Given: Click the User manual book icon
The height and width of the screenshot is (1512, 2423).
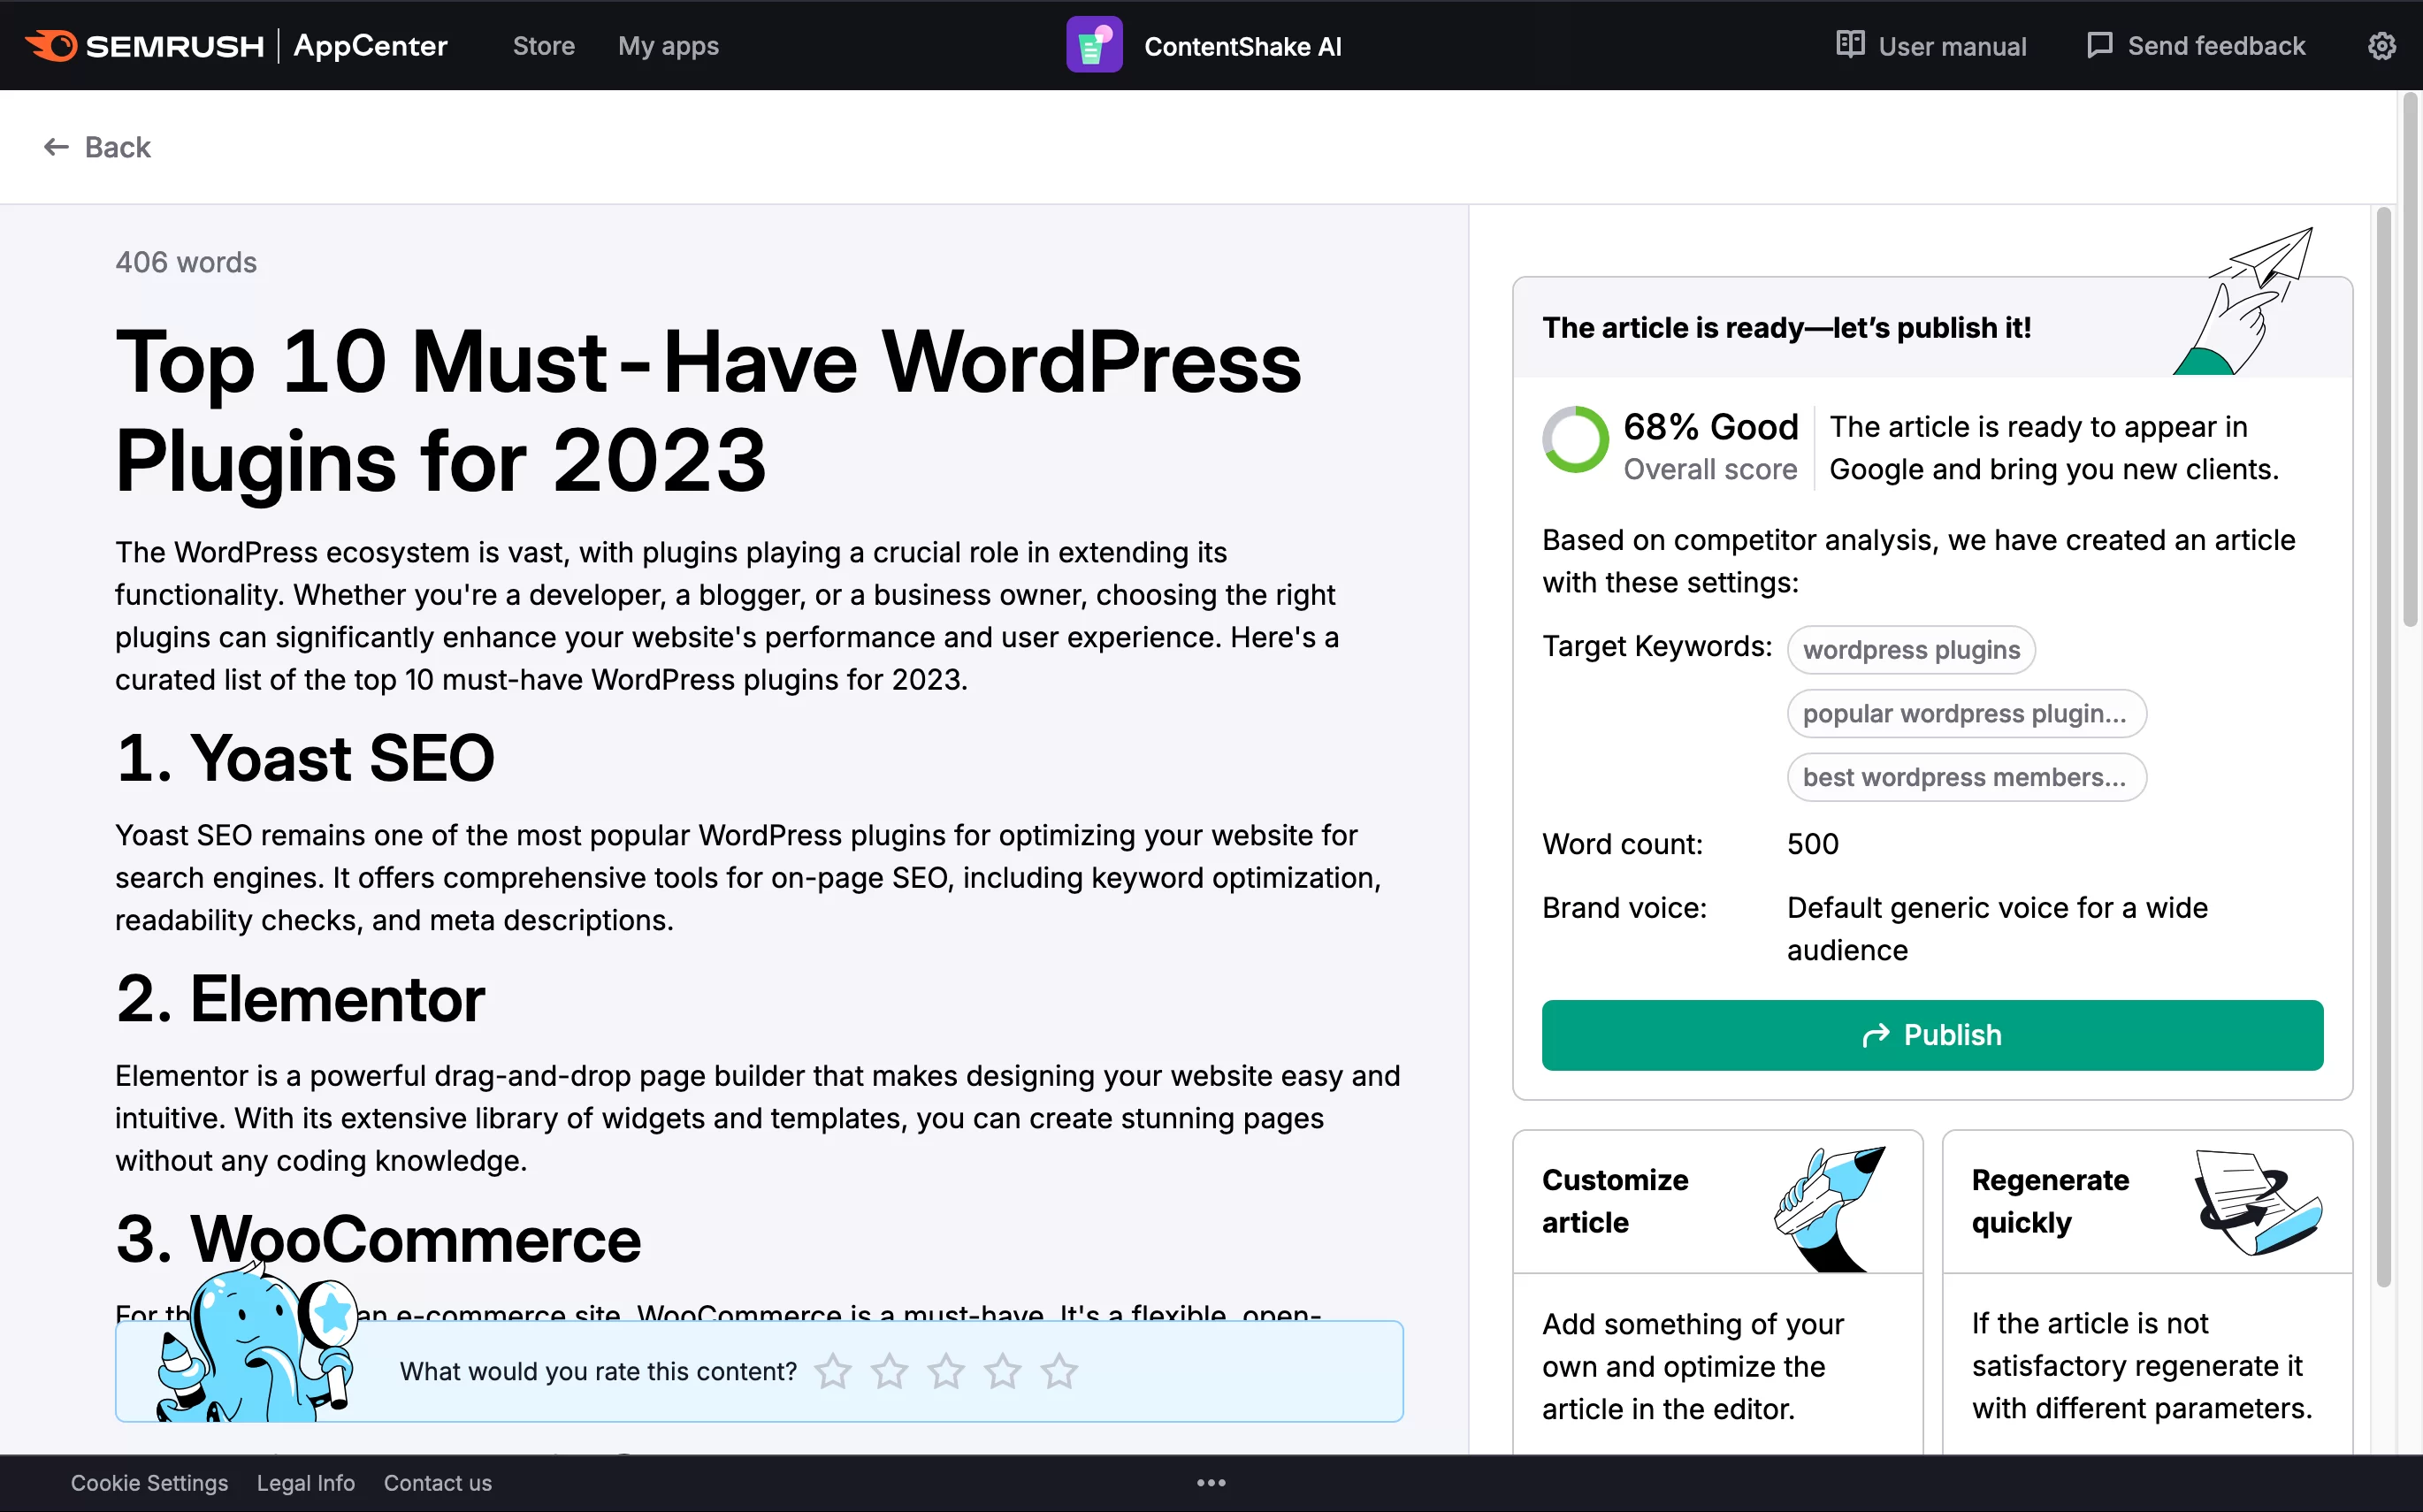Looking at the screenshot, I should (1850, 45).
